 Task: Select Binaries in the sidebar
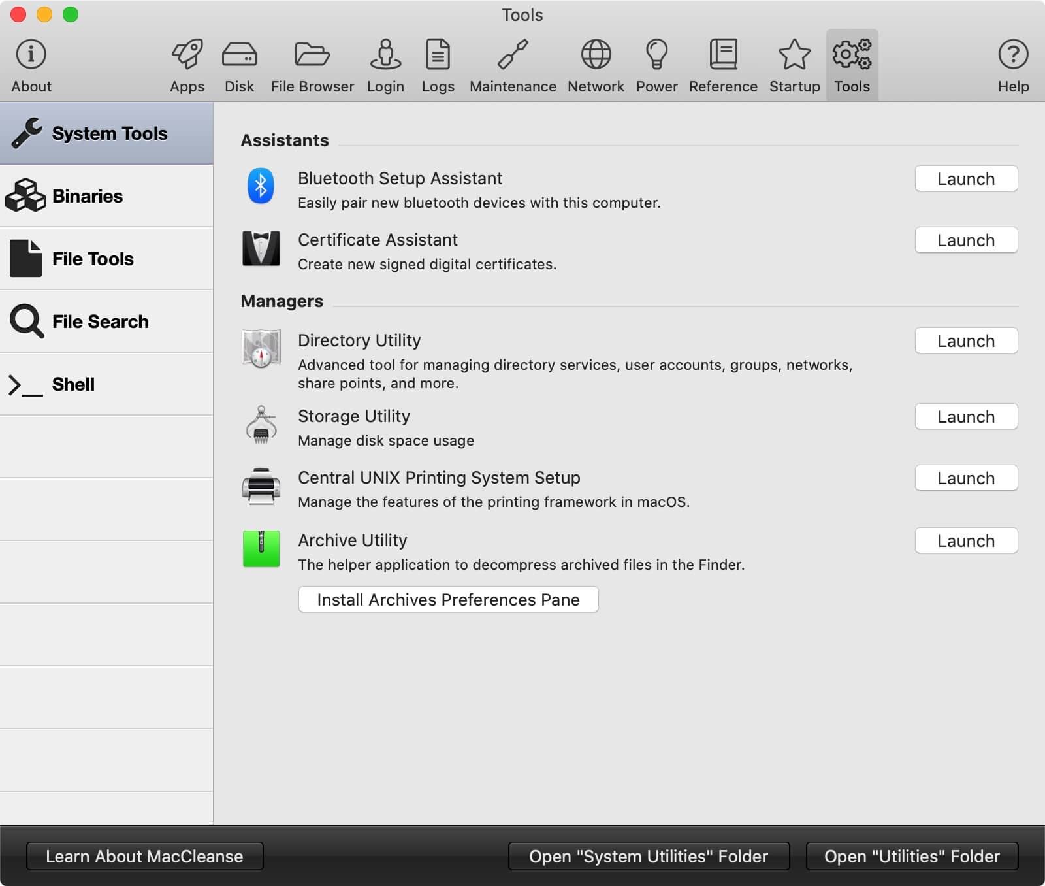pos(106,196)
